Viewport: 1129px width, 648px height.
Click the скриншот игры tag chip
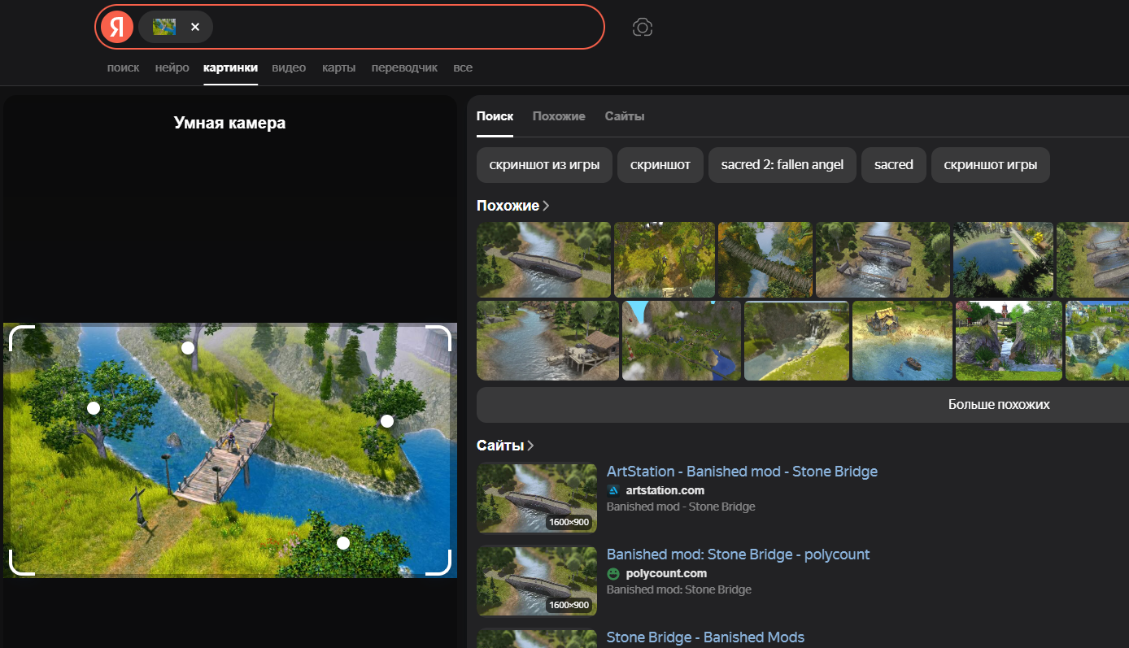[x=990, y=165]
